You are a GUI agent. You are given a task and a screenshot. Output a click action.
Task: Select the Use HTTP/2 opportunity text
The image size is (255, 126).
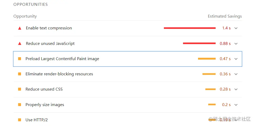[37, 120]
